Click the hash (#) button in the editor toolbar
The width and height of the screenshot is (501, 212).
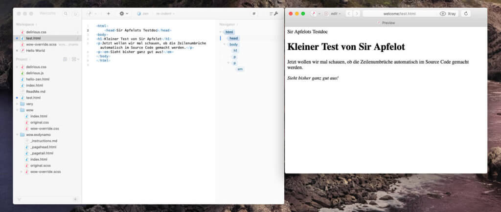(x=254, y=14)
